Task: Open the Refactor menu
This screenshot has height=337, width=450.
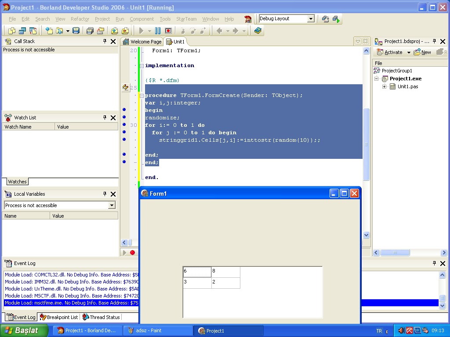Action: tap(80, 19)
